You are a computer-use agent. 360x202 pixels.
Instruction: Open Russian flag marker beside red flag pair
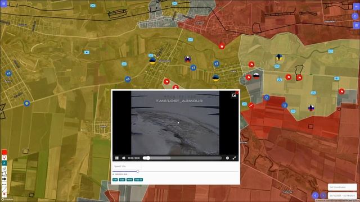pyautogui.click(x=256, y=76)
